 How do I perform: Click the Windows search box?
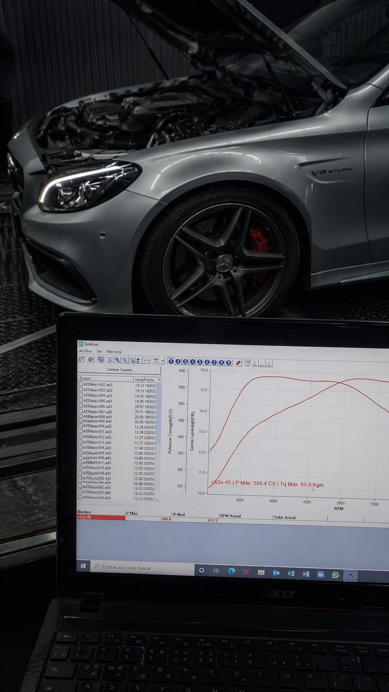click(x=142, y=568)
